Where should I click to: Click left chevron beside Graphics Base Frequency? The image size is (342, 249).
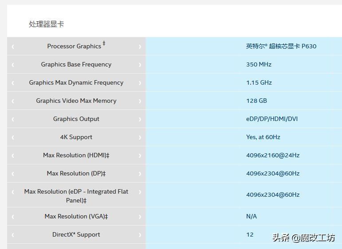tap(12, 65)
